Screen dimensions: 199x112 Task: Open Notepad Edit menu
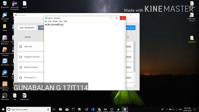click(x=50, y=21)
